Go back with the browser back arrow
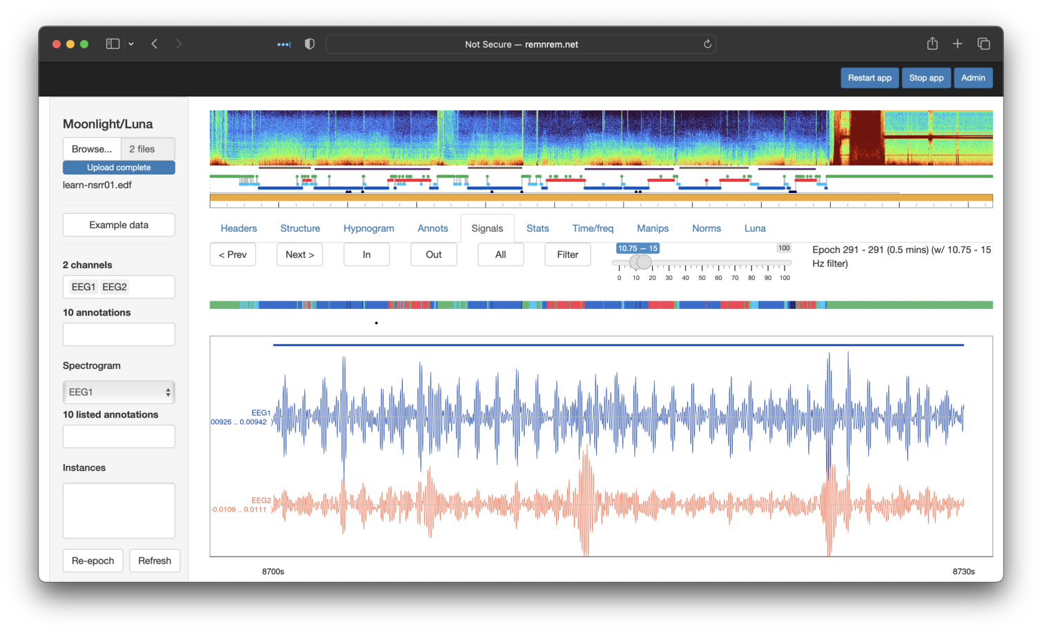 [x=155, y=44]
